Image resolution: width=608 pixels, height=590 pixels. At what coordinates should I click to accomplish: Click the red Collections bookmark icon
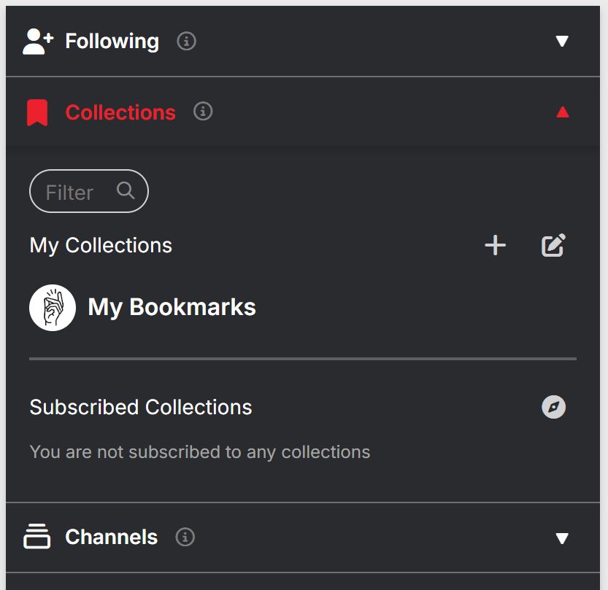click(37, 113)
